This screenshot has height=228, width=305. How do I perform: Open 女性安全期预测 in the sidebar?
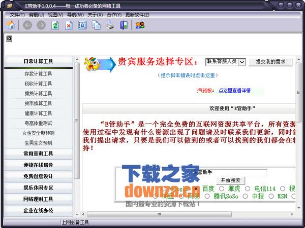(38, 133)
